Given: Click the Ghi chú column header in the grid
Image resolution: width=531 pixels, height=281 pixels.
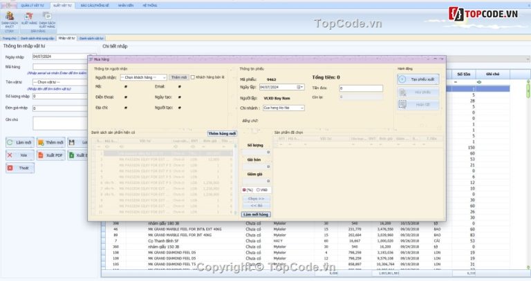Looking at the screenshot, I should point(492,74).
